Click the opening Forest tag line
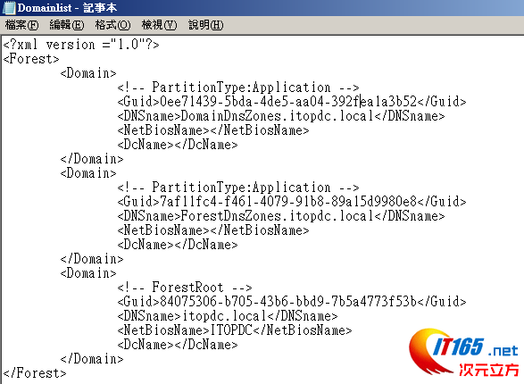 (31, 59)
